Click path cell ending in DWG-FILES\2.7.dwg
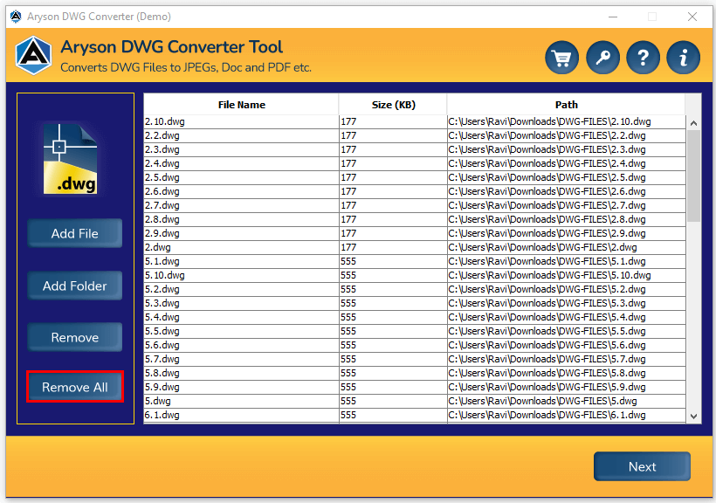The image size is (716, 503). pos(566,205)
